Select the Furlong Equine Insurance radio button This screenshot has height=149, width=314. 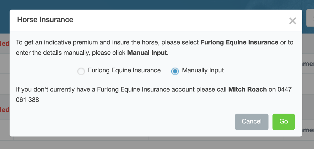pos(81,71)
